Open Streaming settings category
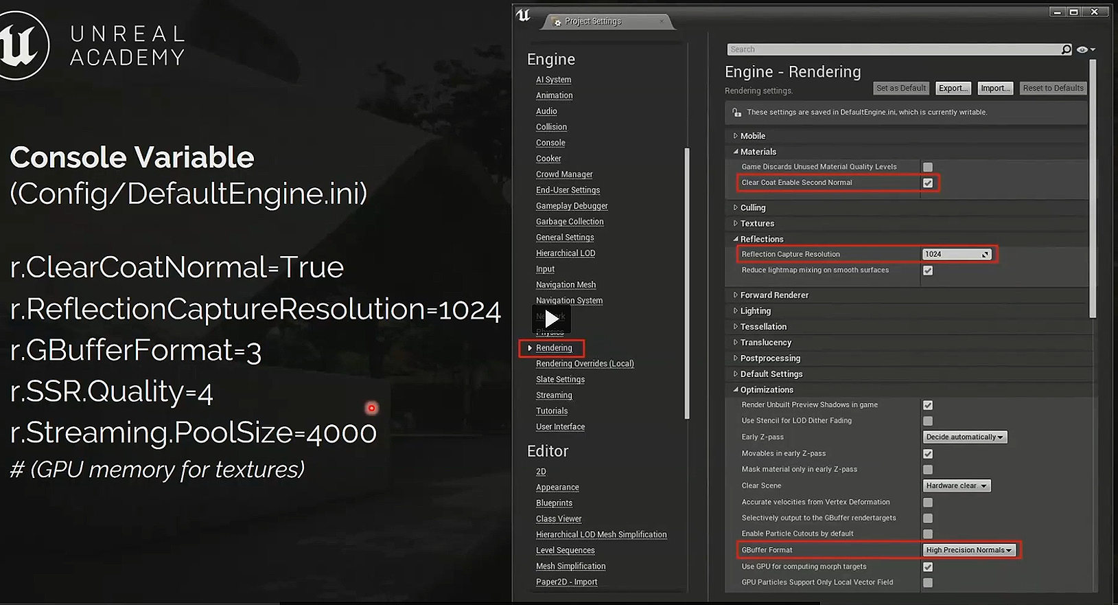The image size is (1118, 605). coord(554,396)
